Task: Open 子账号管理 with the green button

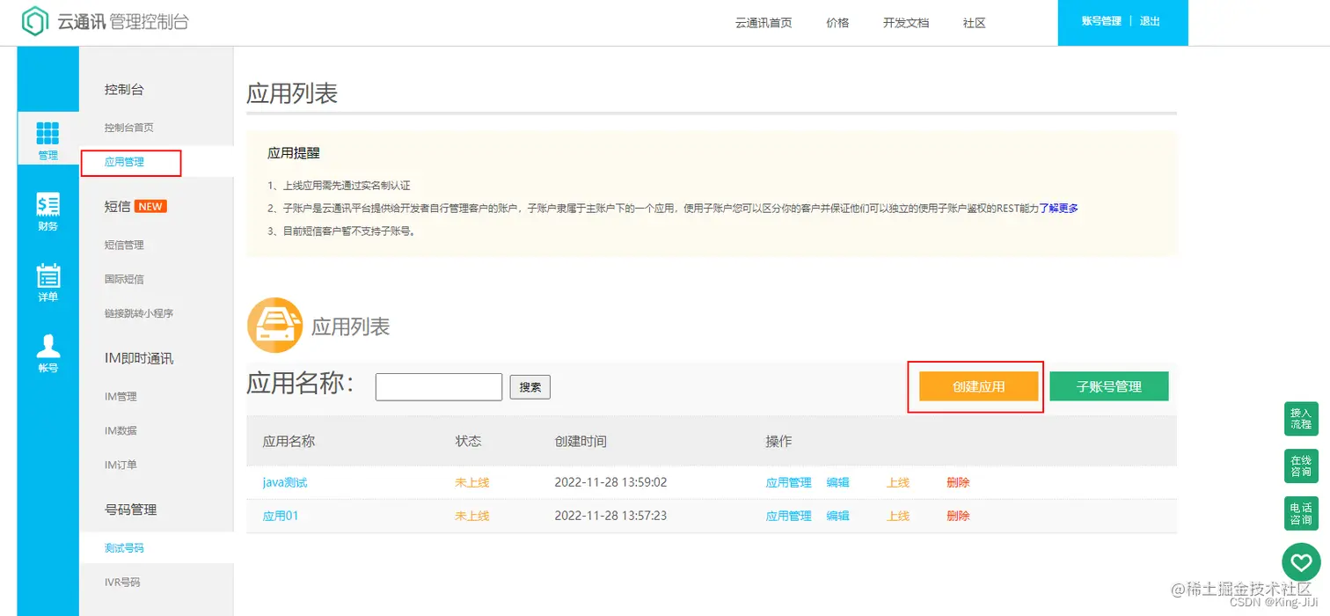Action: tap(1109, 385)
